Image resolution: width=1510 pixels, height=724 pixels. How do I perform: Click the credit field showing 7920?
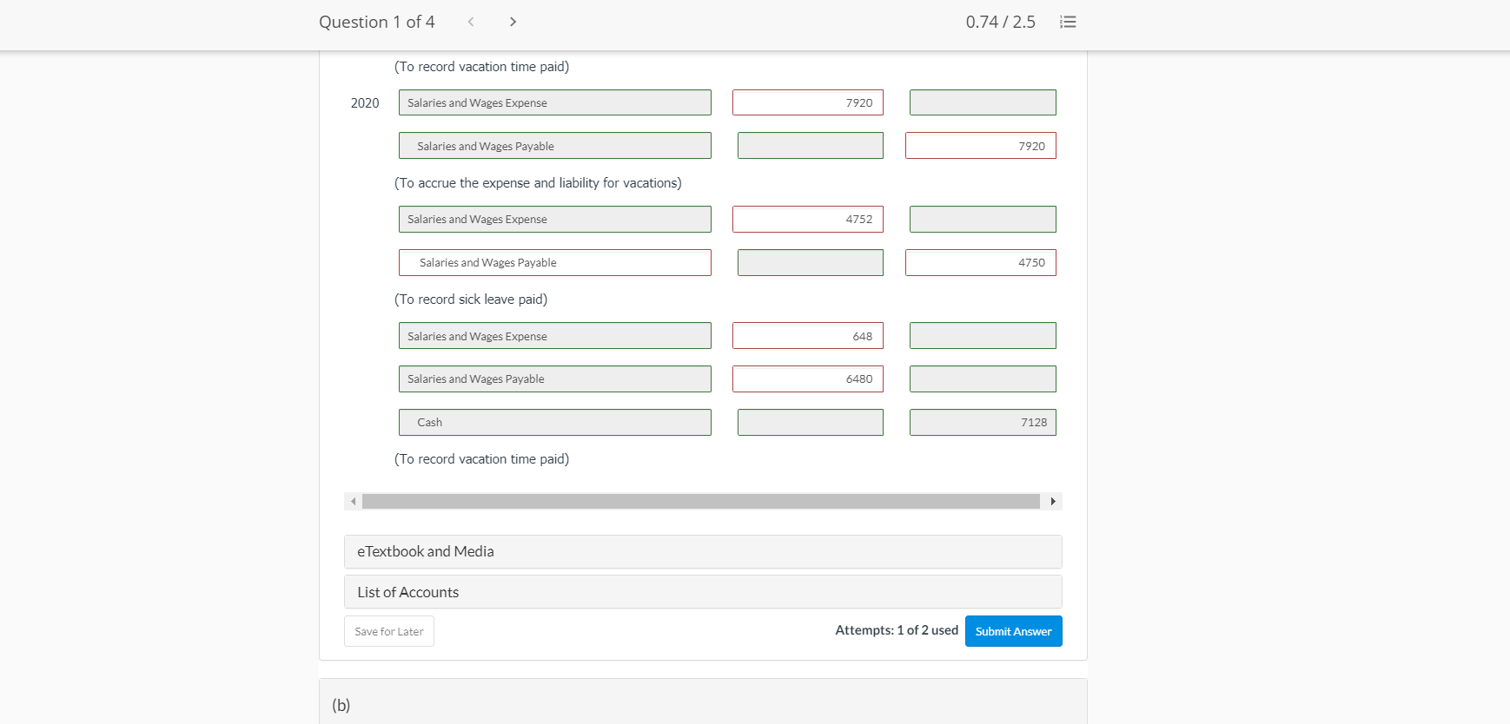tap(981, 146)
